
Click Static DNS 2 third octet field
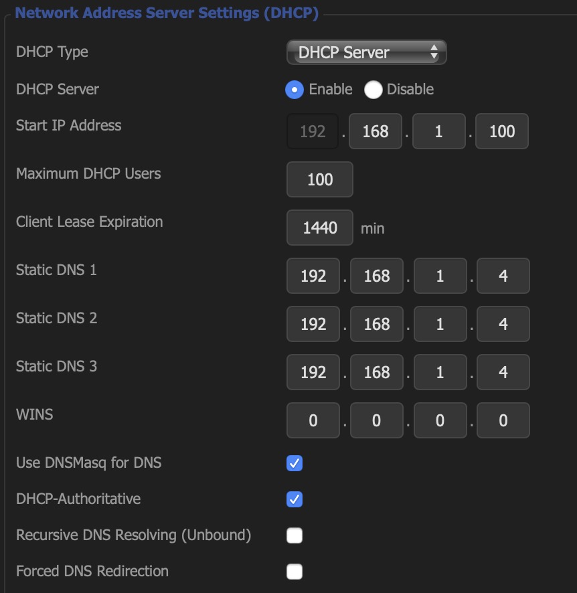coord(440,324)
